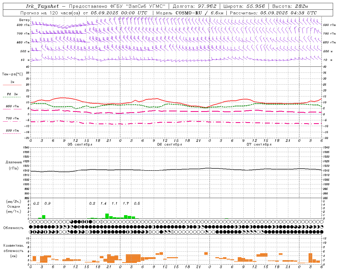
Task: Click the Осадки panel label
Action: click(x=14, y=206)
